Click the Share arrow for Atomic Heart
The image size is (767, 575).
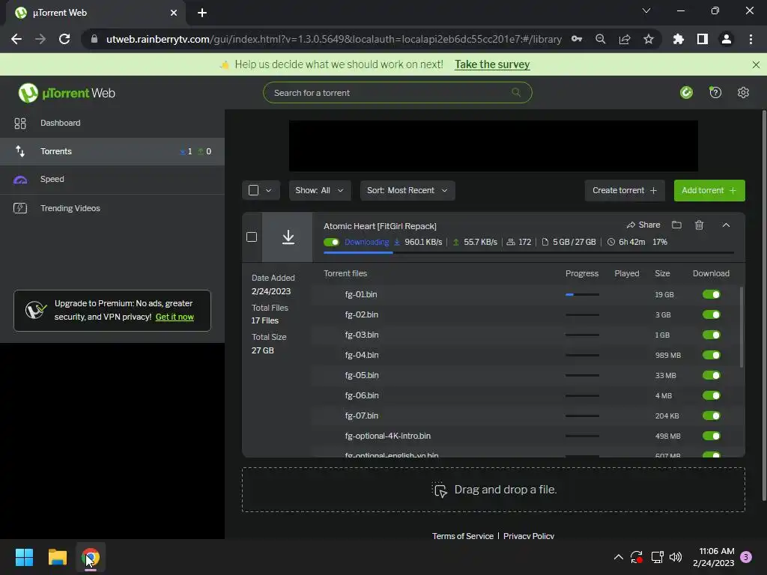coord(643,225)
